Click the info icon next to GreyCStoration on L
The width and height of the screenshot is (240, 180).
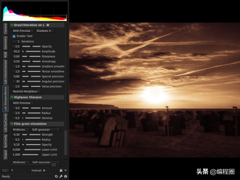(x=48, y=25)
